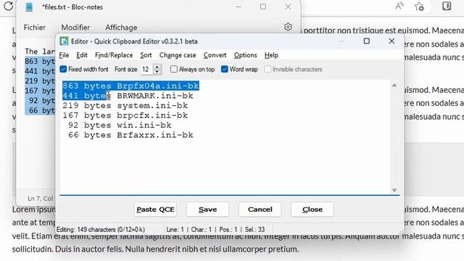The height and width of the screenshot is (261, 464).
Task: Maximize the Bloc-notes window
Action: point(262,7)
